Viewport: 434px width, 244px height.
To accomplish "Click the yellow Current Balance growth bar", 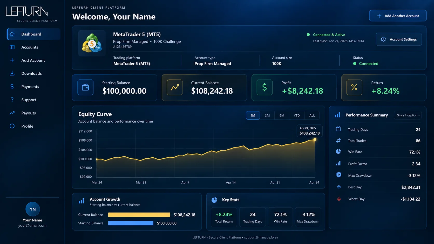I will coord(139,215).
